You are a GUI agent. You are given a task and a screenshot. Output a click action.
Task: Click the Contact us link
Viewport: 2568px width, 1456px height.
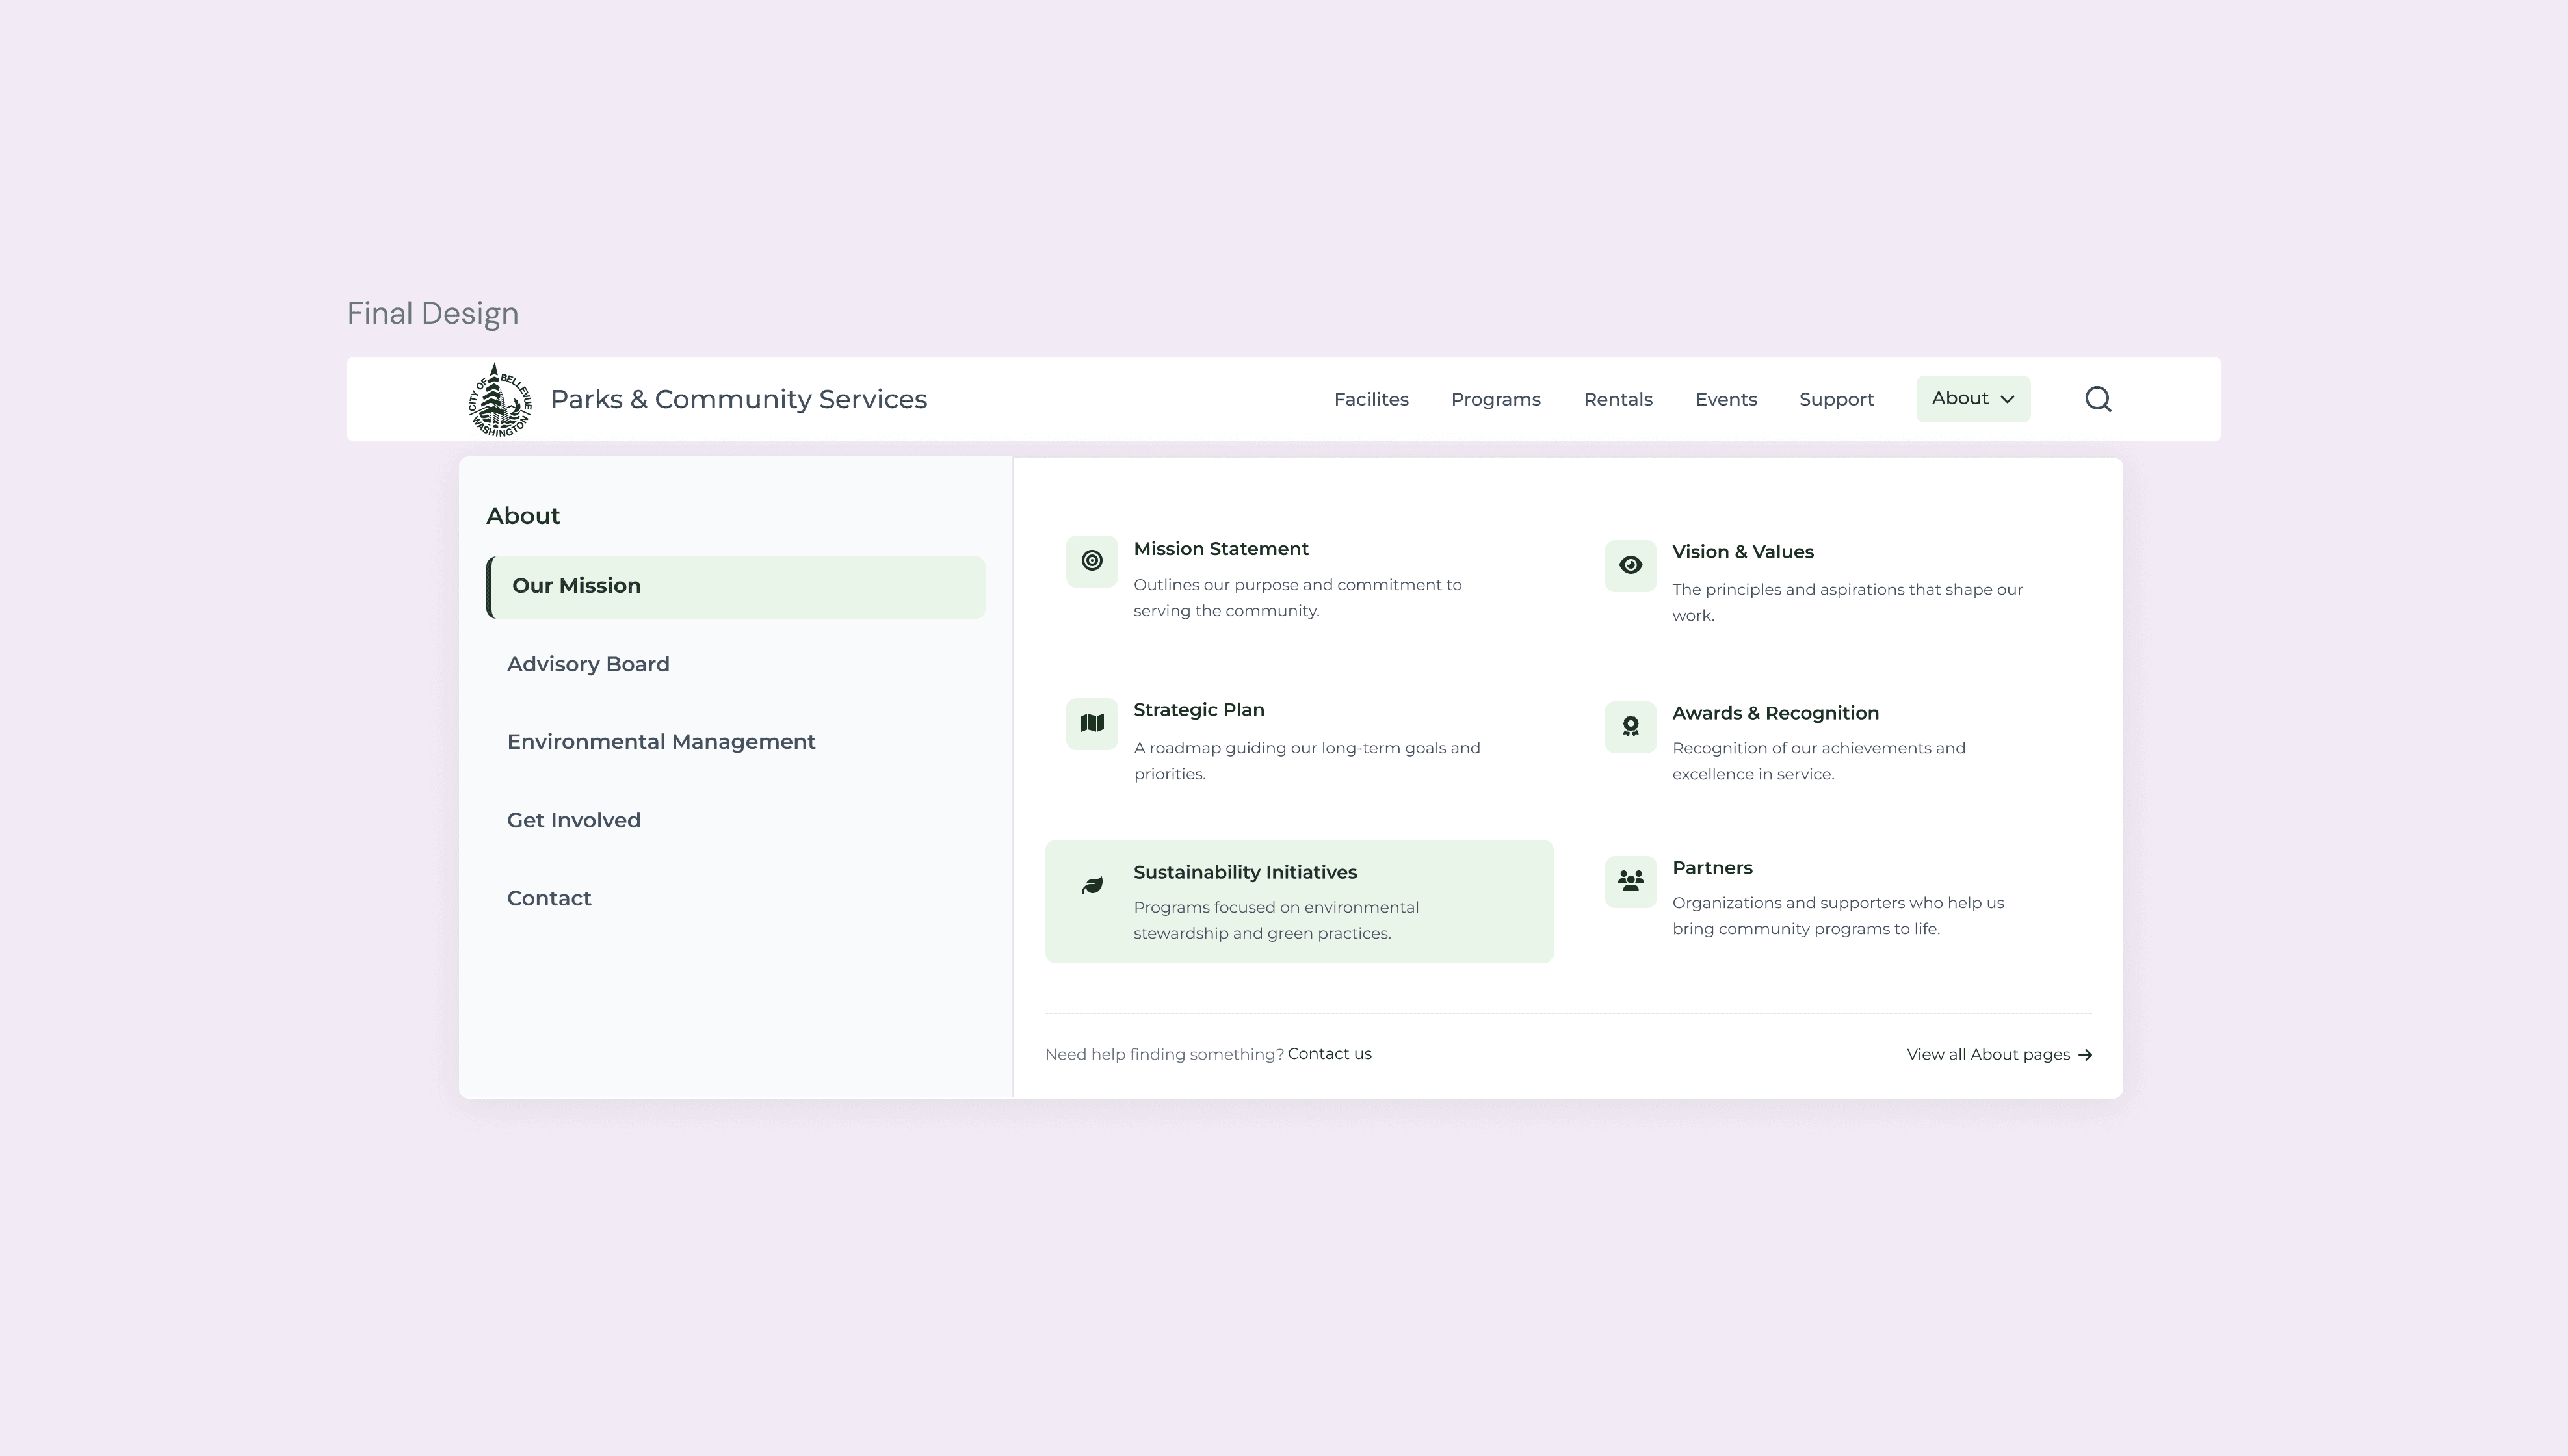point(1328,1054)
